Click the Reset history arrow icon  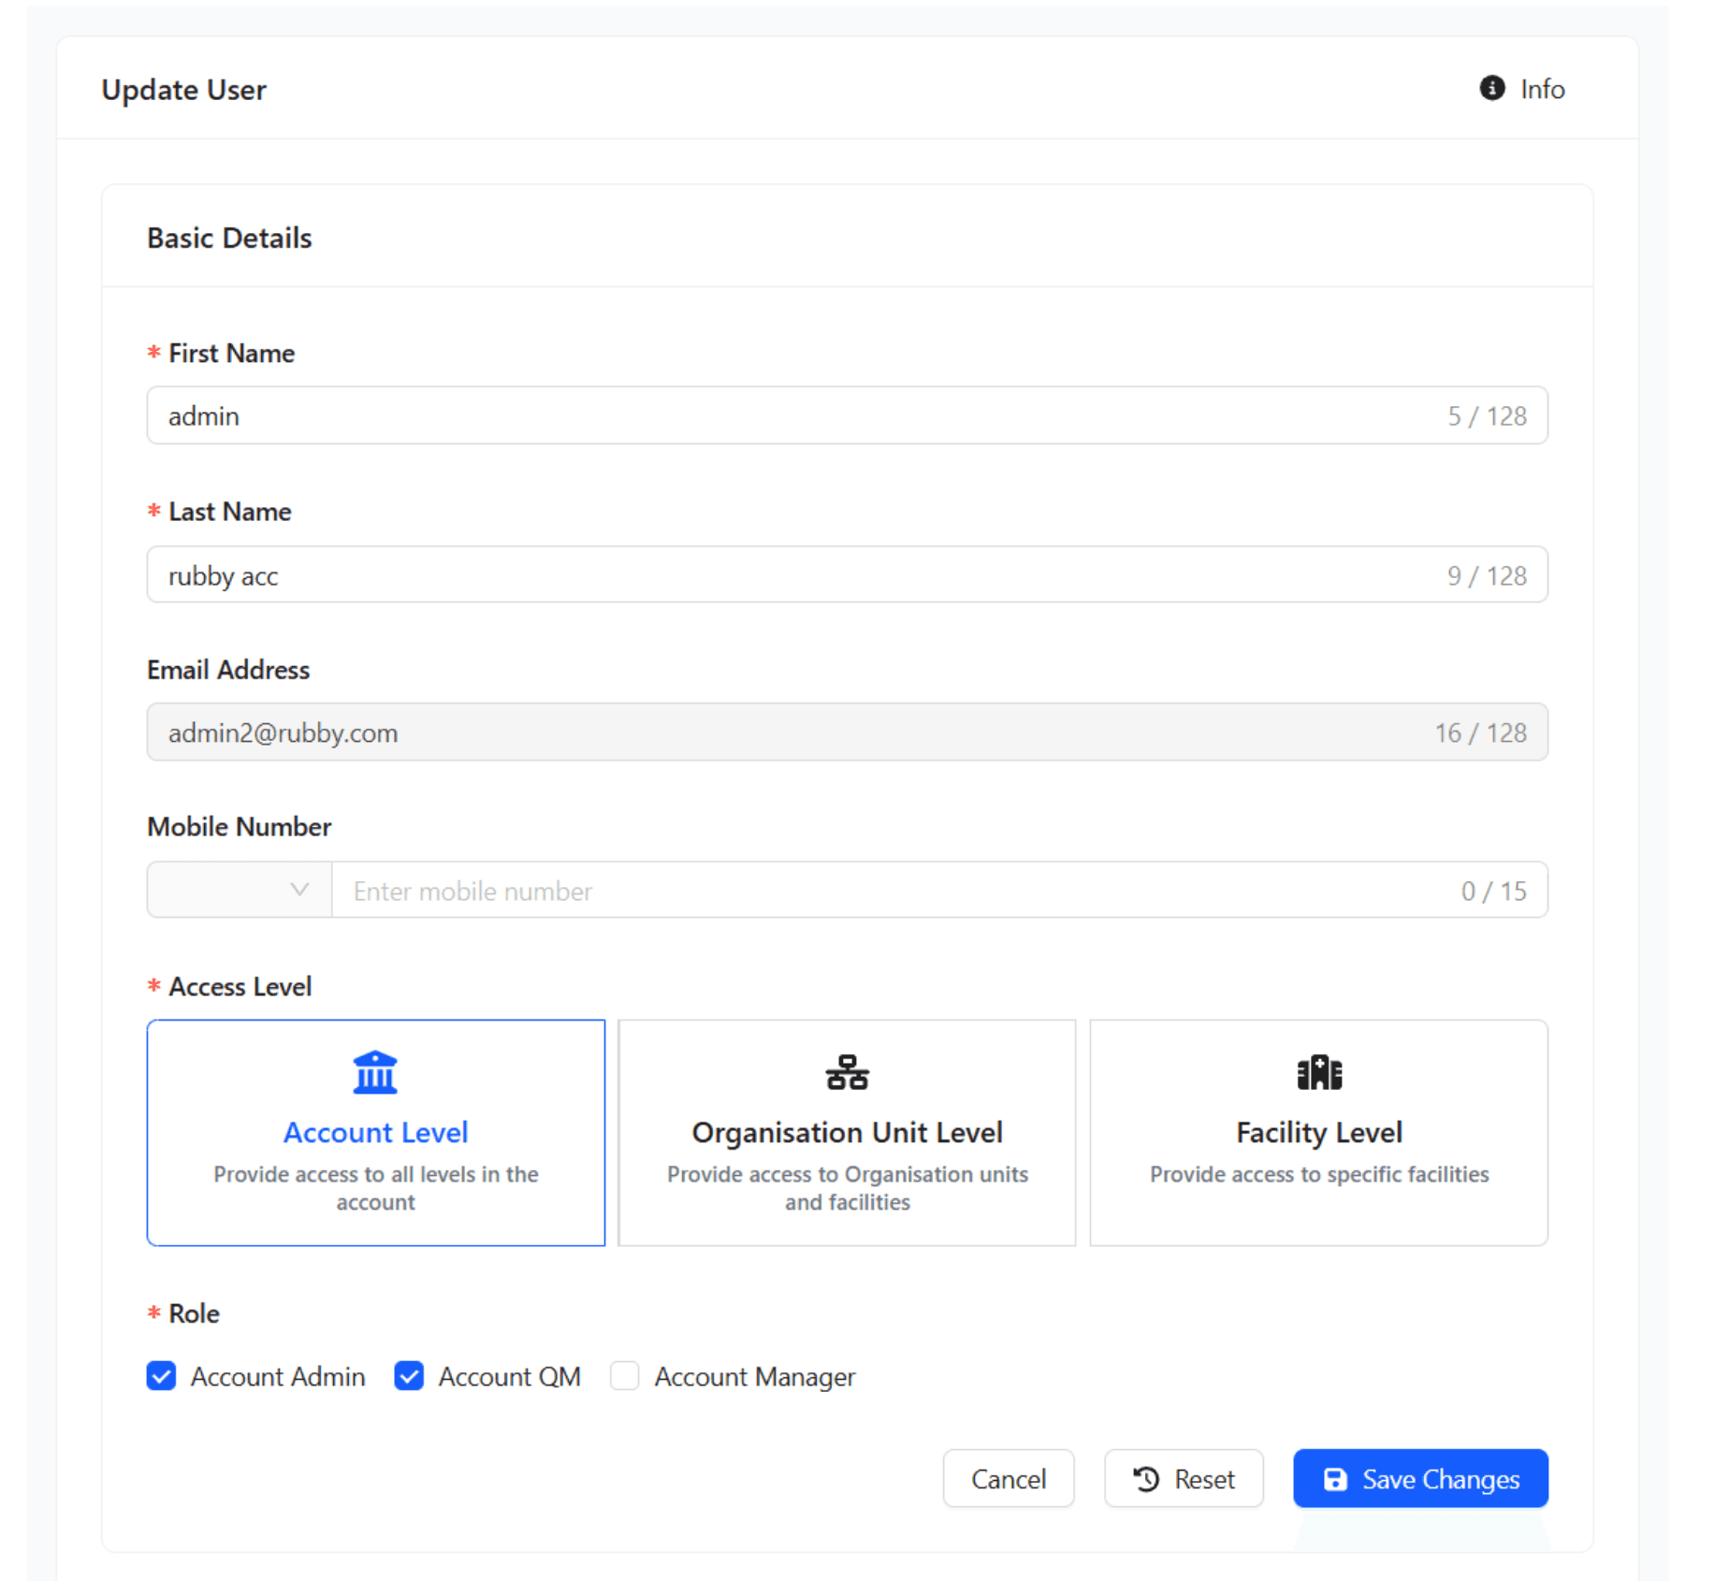(x=1146, y=1479)
